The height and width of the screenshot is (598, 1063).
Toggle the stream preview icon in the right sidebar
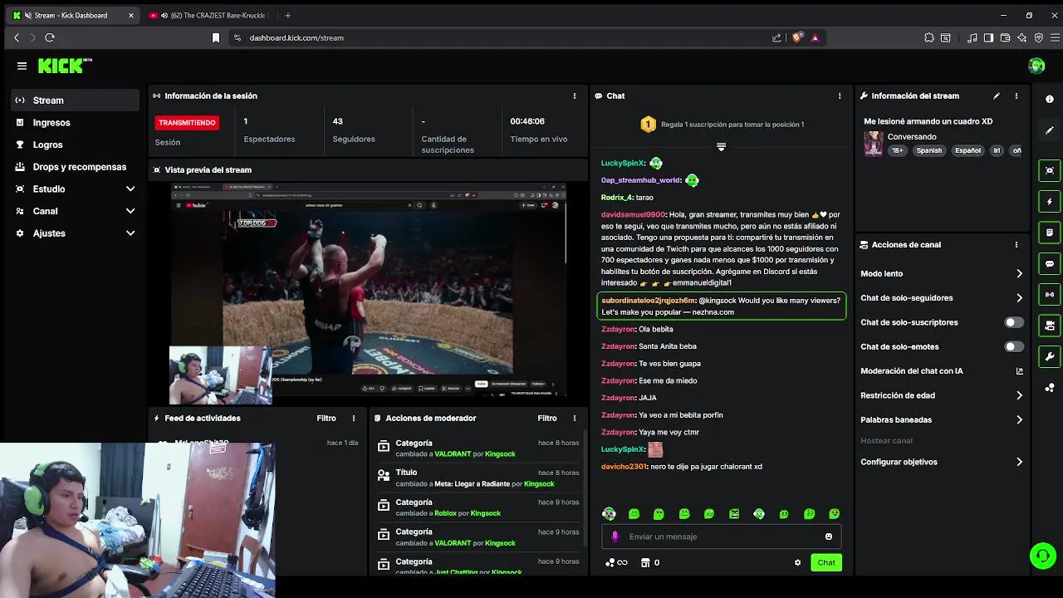1050,170
